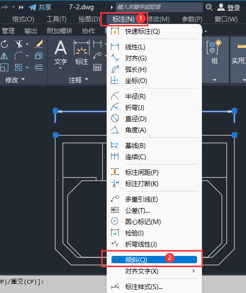Click the top-left blue grip handle
Screen dimensions: 246x293
click(55, 111)
